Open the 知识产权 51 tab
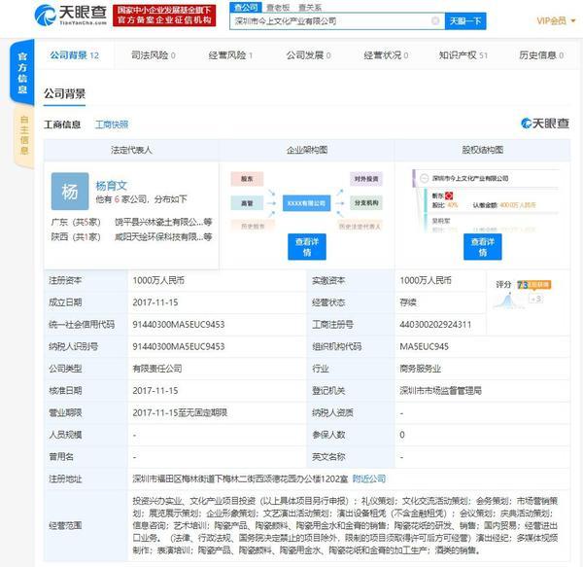 pos(463,55)
